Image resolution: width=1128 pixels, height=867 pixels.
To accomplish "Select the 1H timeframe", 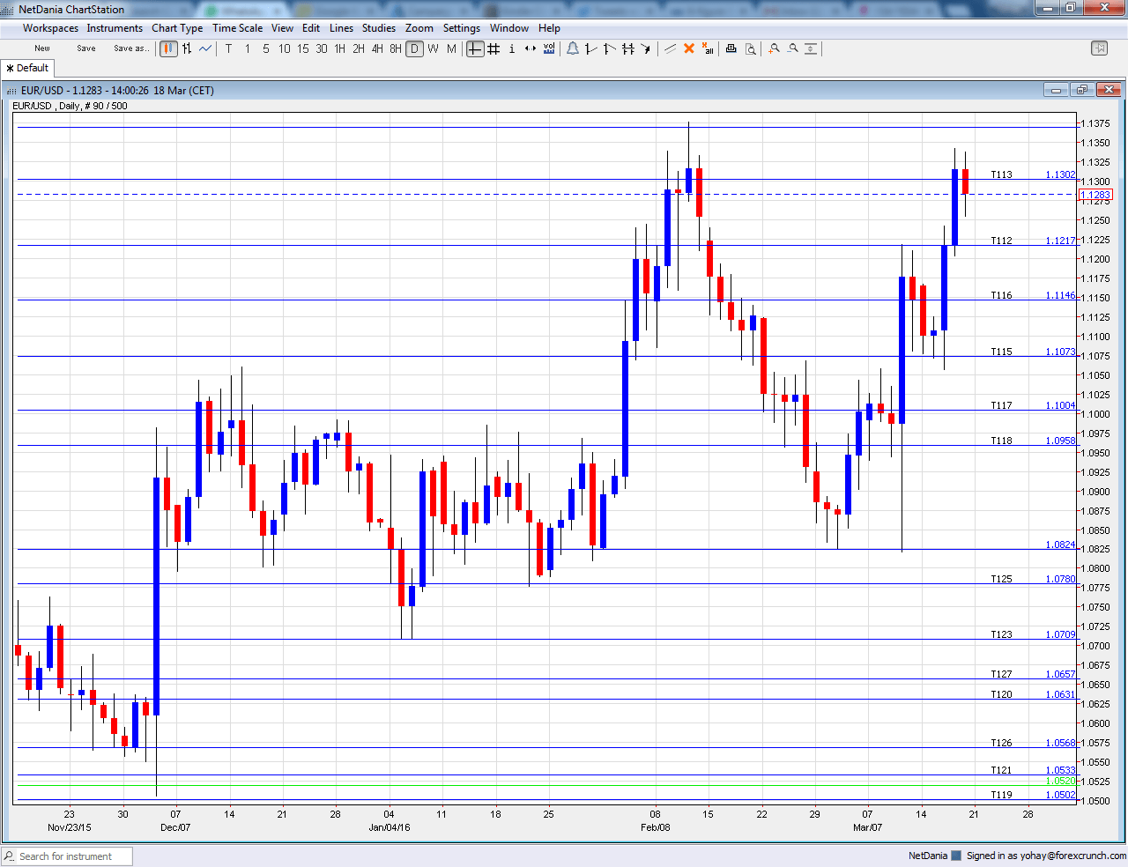I will [339, 48].
